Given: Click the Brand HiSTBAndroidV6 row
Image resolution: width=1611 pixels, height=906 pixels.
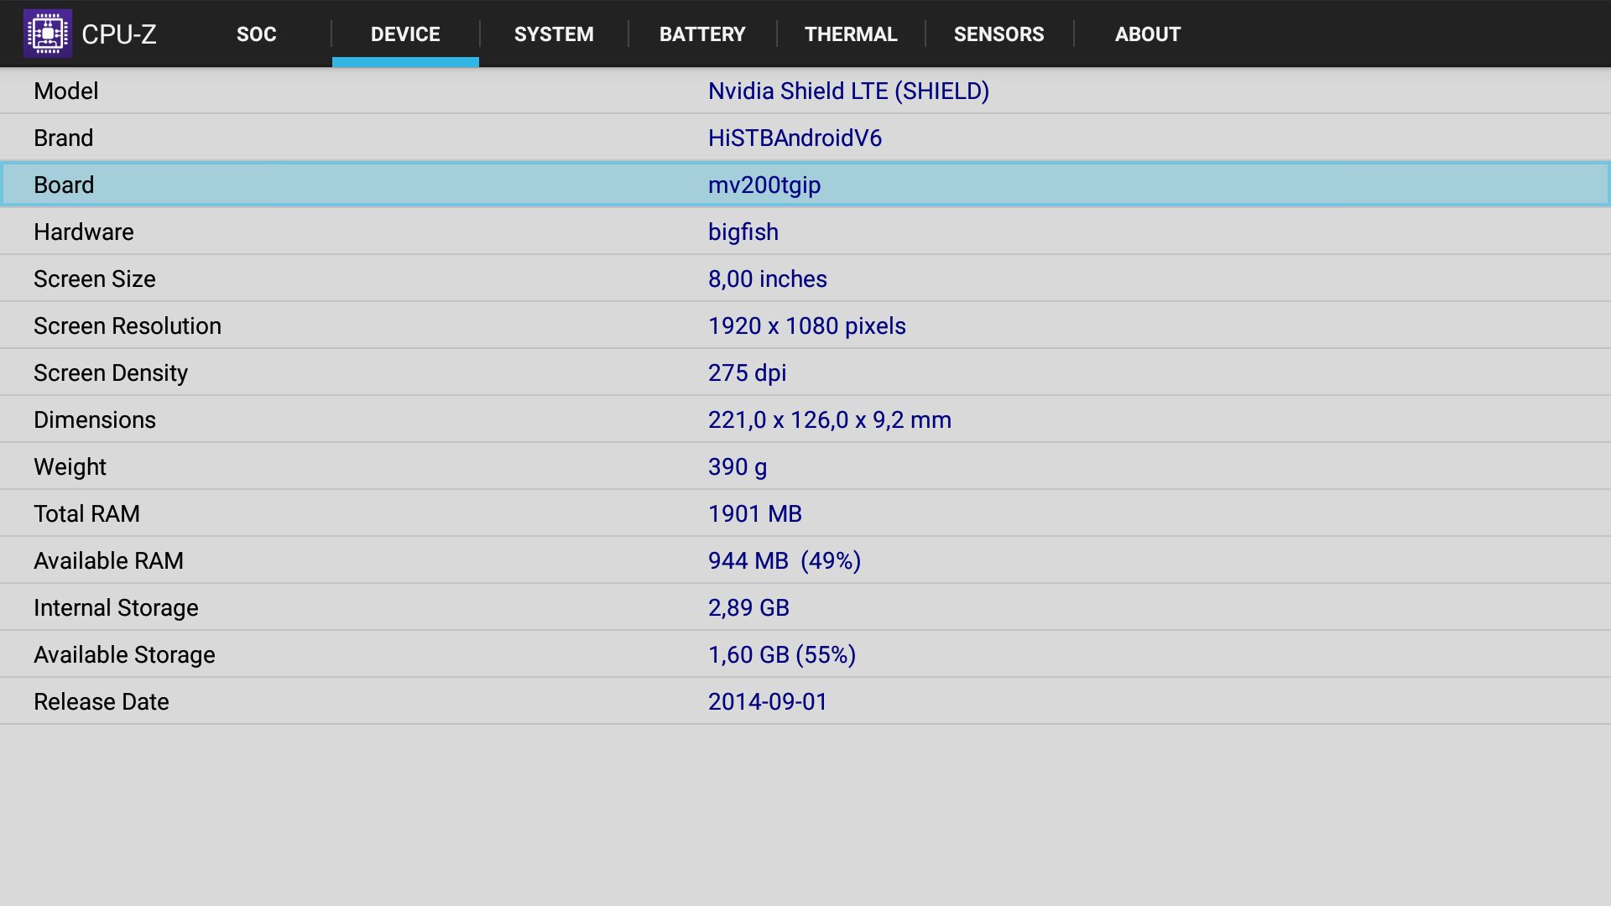Looking at the screenshot, I should (x=805, y=138).
